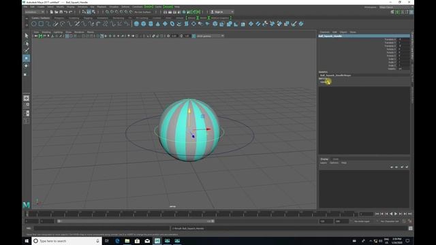
Task: Switch to single perspective layout
Action: click(26, 98)
